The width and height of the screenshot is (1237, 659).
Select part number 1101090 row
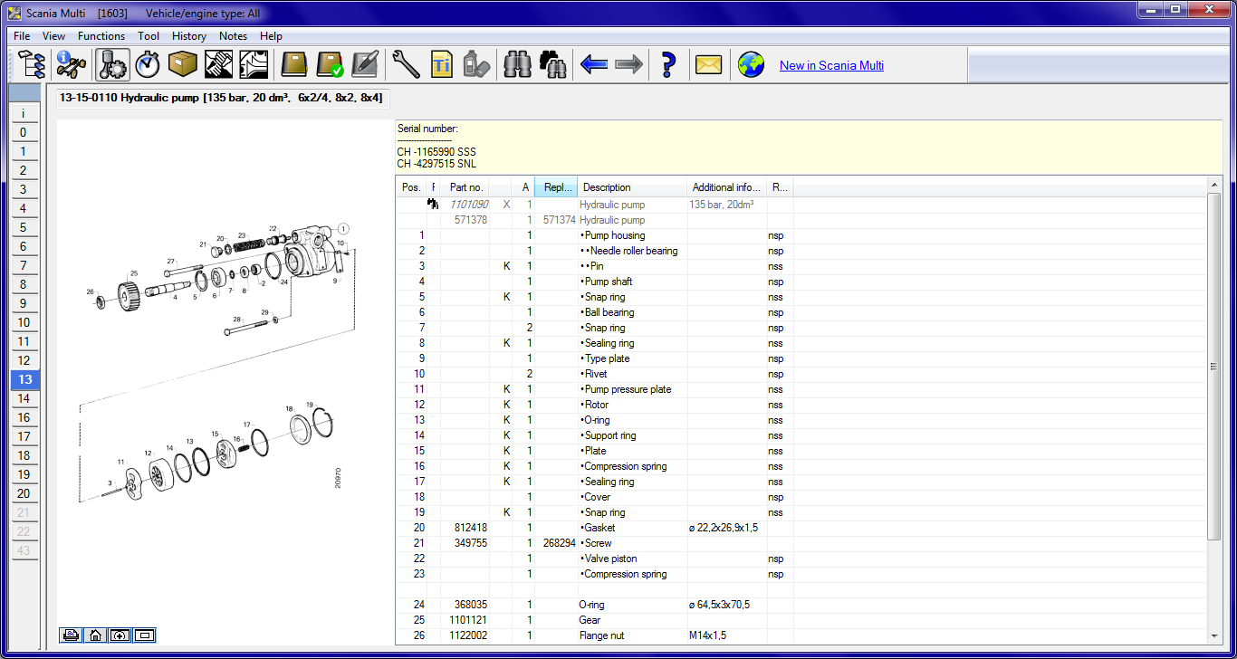pos(802,205)
